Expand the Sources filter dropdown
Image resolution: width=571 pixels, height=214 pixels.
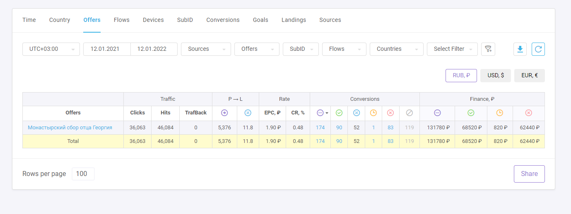pyautogui.click(x=206, y=49)
